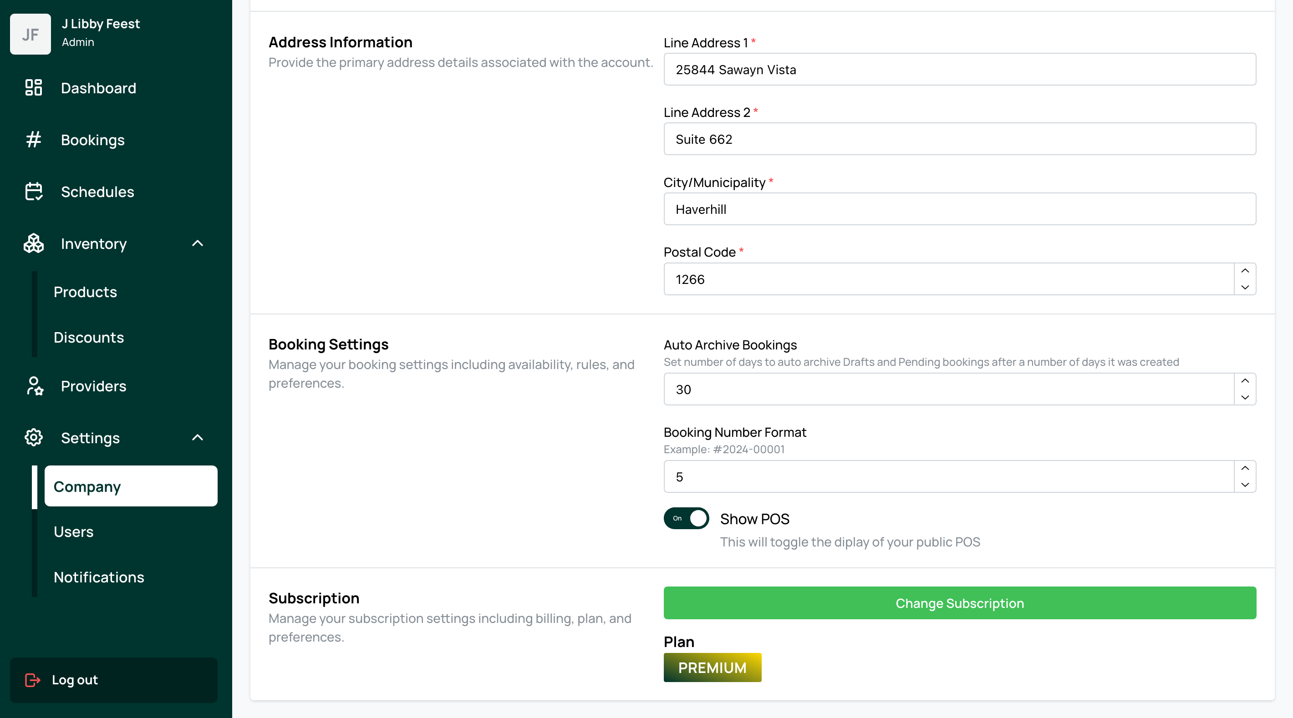Viewport: 1293px width, 718px height.
Task: Click the Log out arrow icon
Action: tap(33, 680)
